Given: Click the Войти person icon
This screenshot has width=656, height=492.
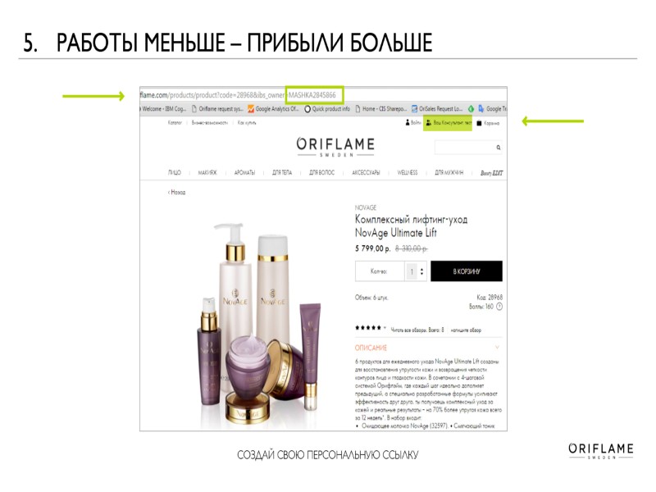Looking at the screenshot, I should click(407, 122).
